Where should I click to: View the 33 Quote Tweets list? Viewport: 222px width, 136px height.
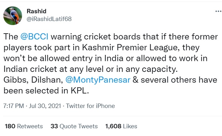(74, 126)
